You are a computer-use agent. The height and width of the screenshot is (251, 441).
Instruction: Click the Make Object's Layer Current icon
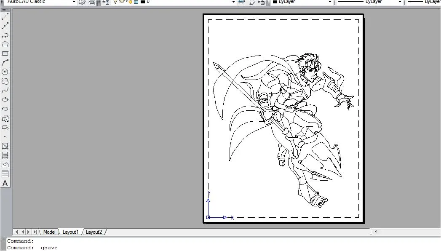click(x=242, y=2)
